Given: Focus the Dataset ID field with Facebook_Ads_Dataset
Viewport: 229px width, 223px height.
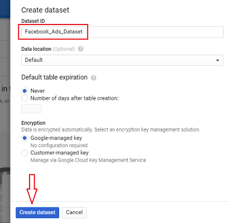Looking at the screenshot, I should 122,32.
